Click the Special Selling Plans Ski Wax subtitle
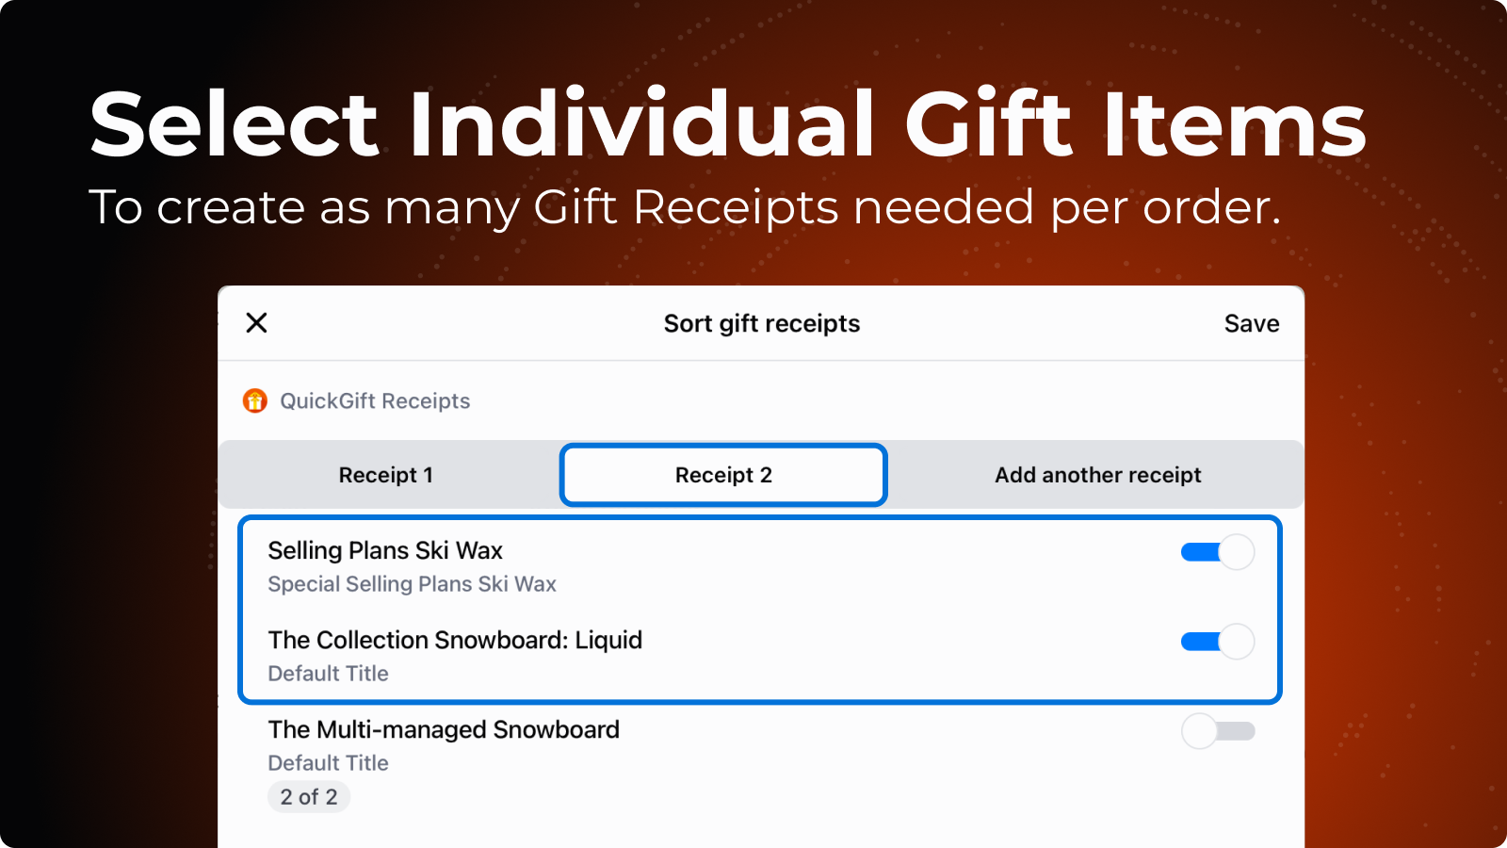The width and height of the screenshot is (1507, 848). [x=412, y=584]
